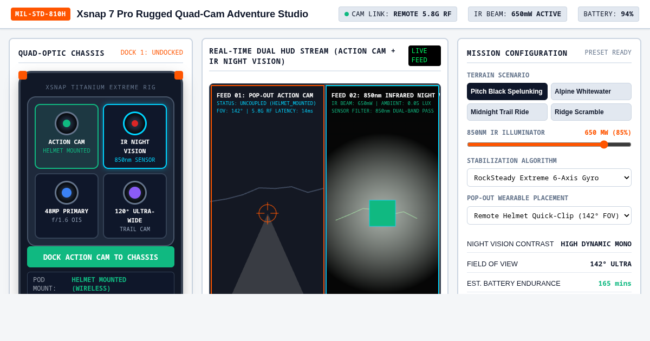This screenshot has height=341, width=650.
Task: Open the Pop-Out Wearable Placement dropdown
Action: 549,215
